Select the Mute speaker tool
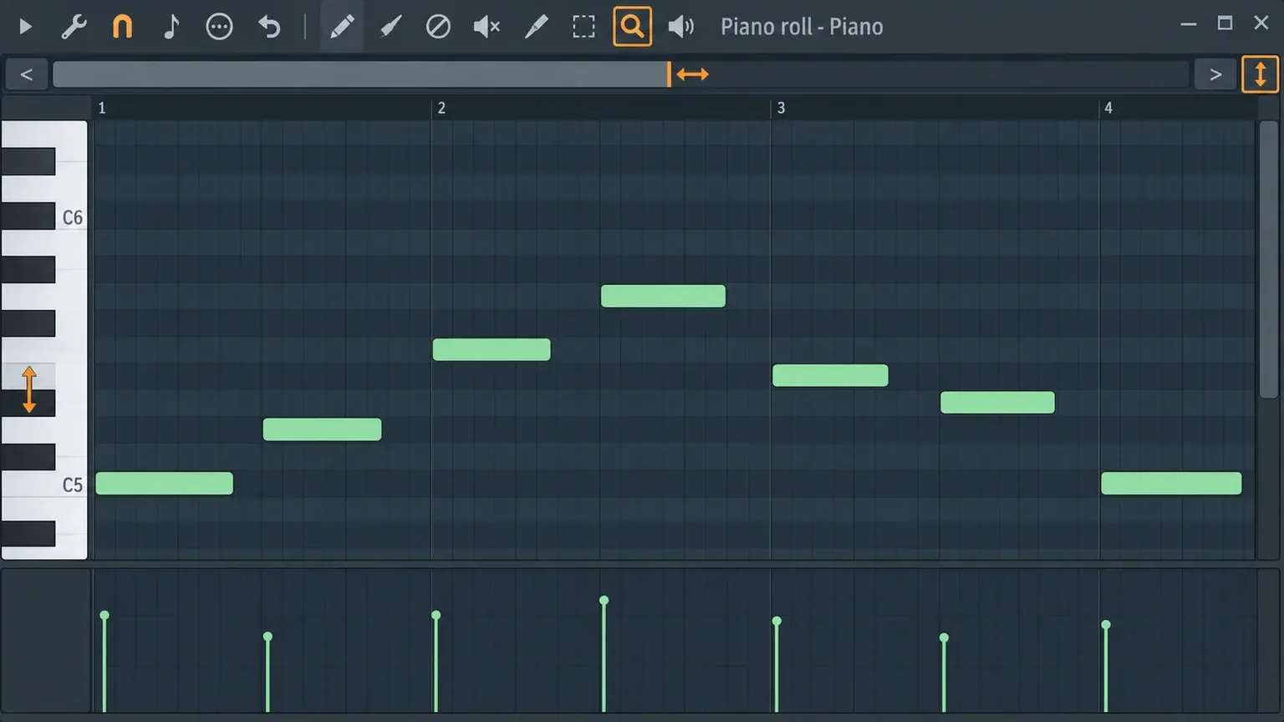Image resolution: width=1284 pixels, height=722 pixels. click(487, 27)
